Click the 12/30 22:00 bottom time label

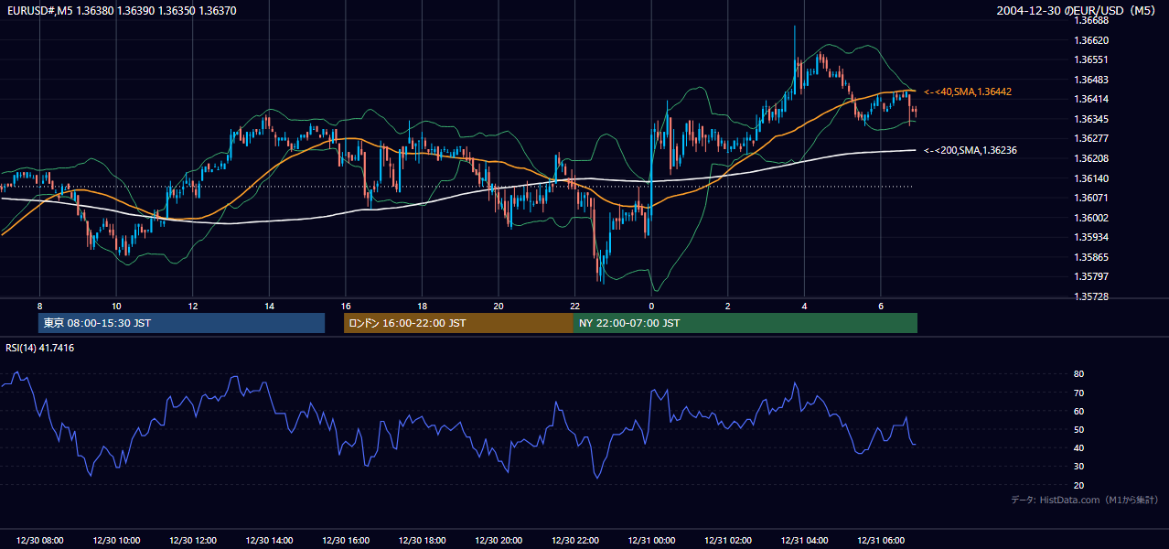[574, 541]
